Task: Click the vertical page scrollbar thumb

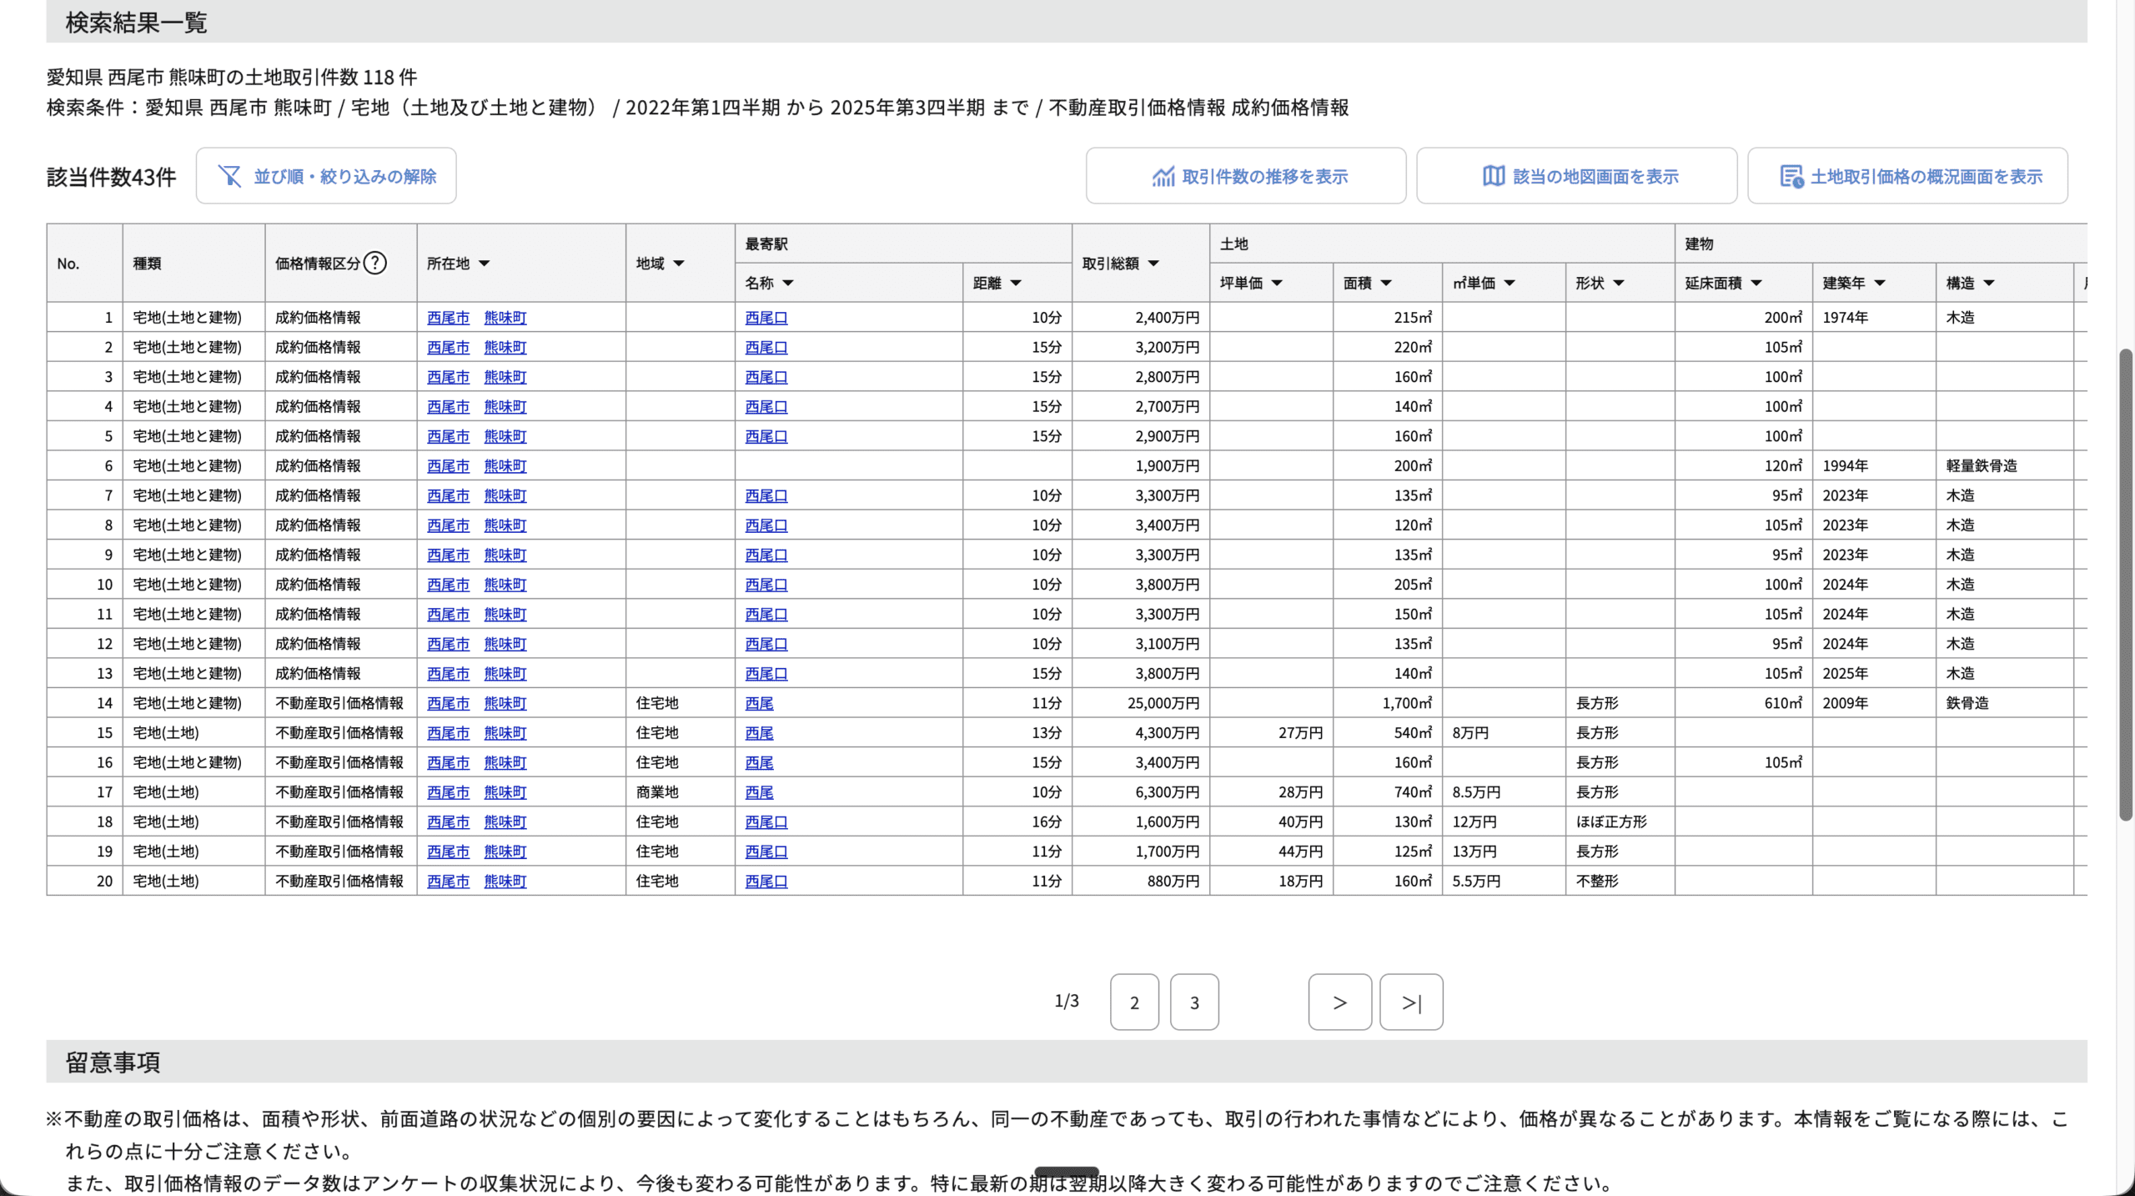Action: 2126,584
